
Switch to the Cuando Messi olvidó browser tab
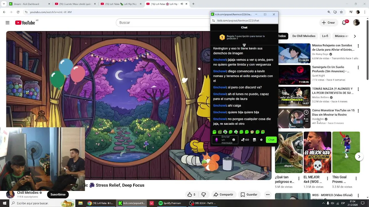coord(75,4)
